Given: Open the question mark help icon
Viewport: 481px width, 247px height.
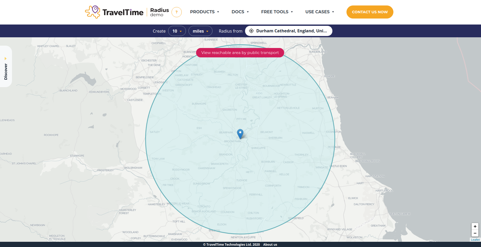Looking at the screenshot, I should coord(176,12).
